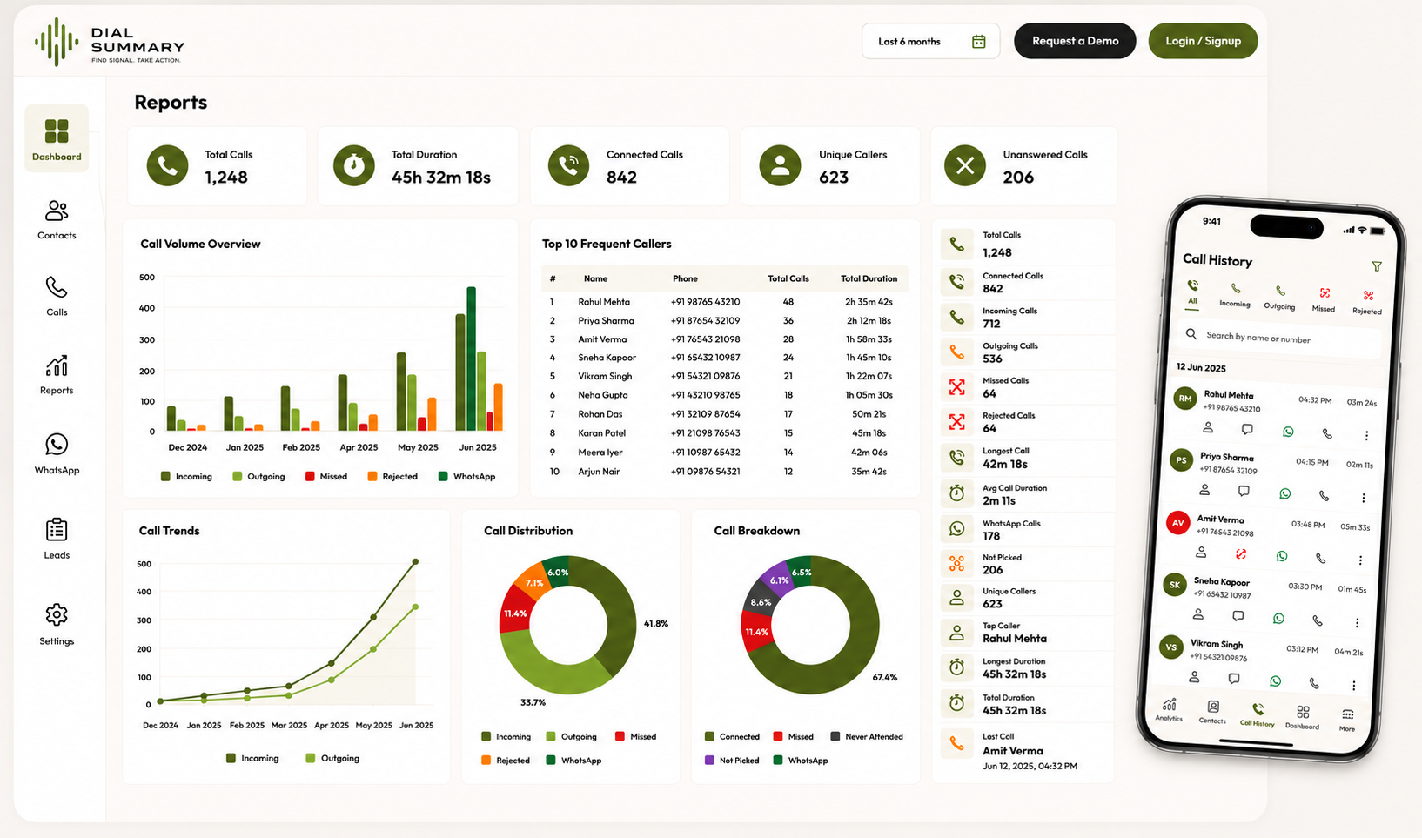Image resolution: width=1422 pixels, height=838 pixels.
Task: Click the Login / Signup button
Action: pyautogui.click(x=1203, y=41)
